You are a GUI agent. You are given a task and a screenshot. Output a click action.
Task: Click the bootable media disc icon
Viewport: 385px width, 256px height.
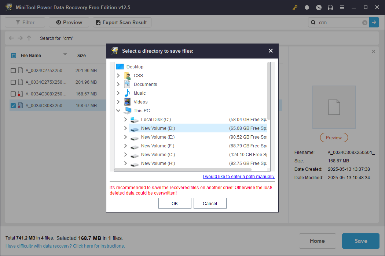click(x=319, y=7)
